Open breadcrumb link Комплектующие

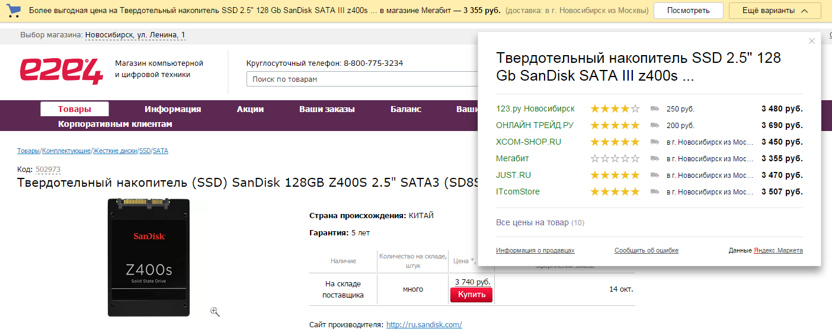(66, 151)
